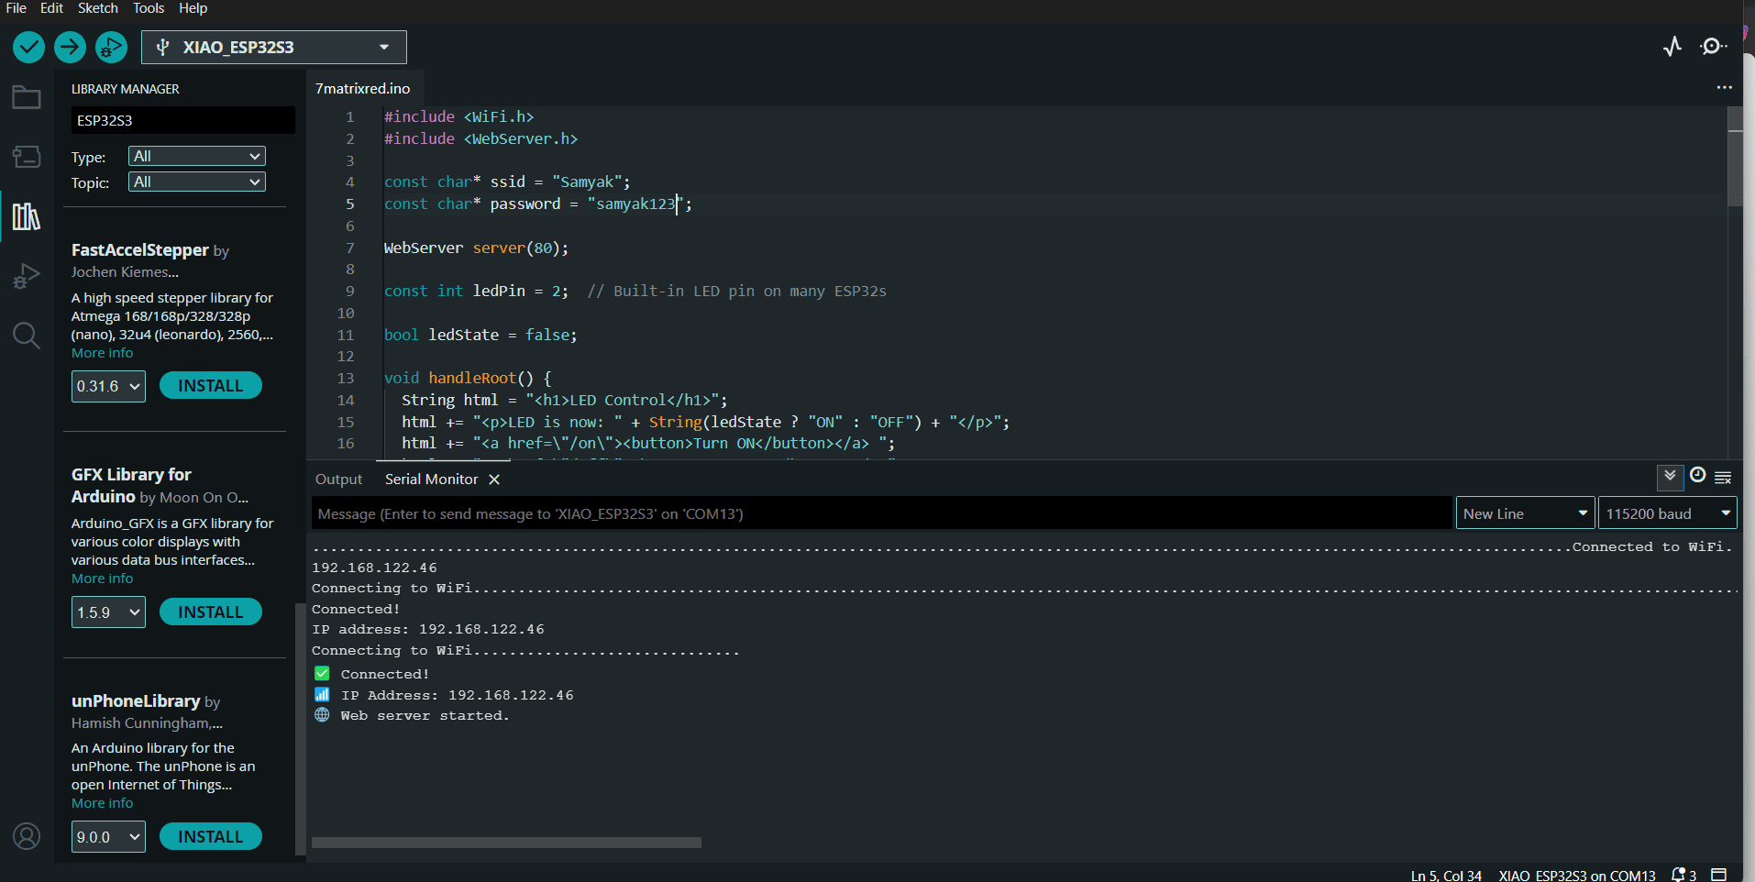Open the library Type filter dropdown

click(x=197, y=156)
